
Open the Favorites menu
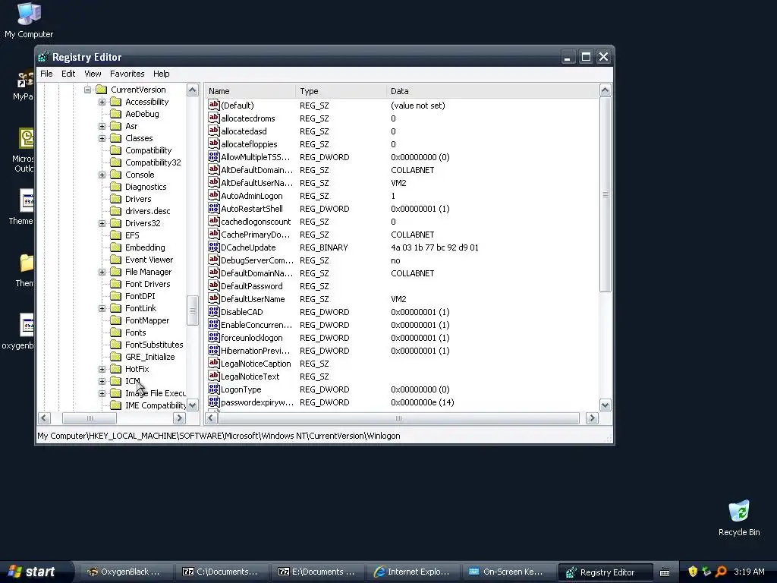pos(127,74)
